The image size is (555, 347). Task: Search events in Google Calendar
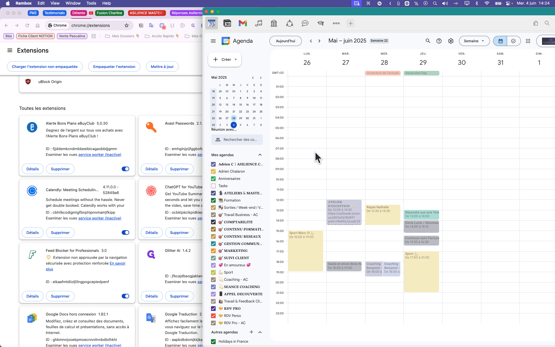pos(428,41)
